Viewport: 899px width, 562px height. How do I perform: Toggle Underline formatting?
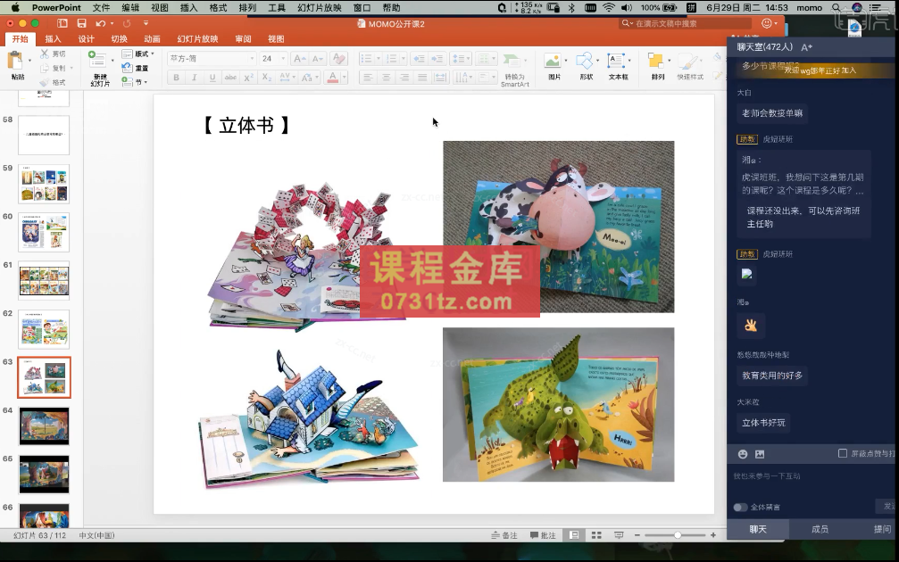pyautogui.click(x=212, y=78)
